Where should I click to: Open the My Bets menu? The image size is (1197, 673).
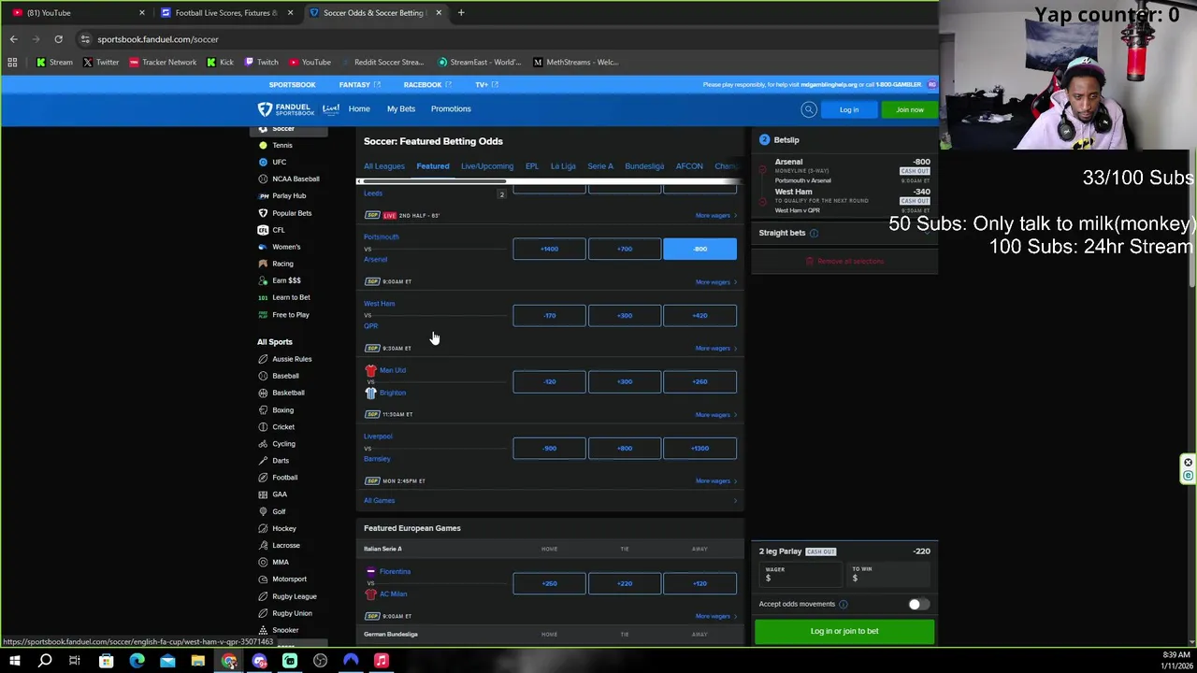point(401,109)
